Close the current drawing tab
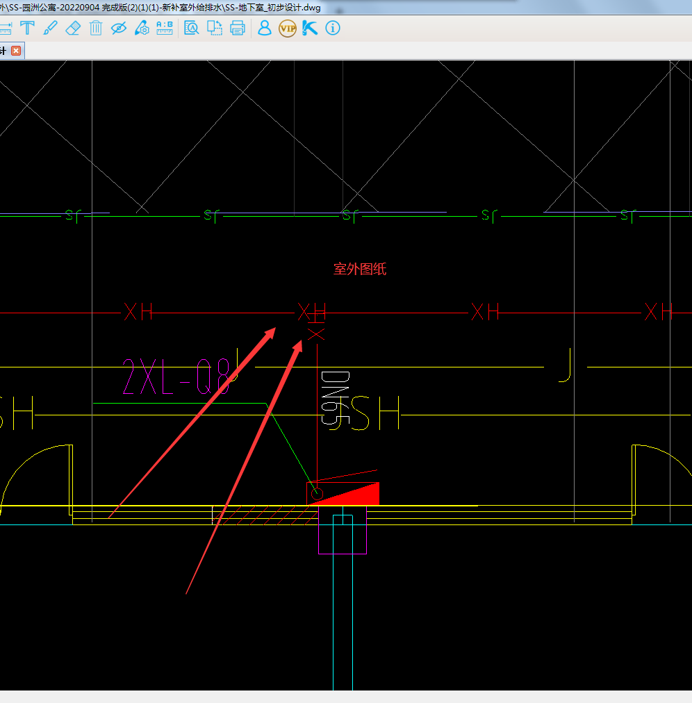Viewport: 692px width, 703px height. click(x=16, y=51)
